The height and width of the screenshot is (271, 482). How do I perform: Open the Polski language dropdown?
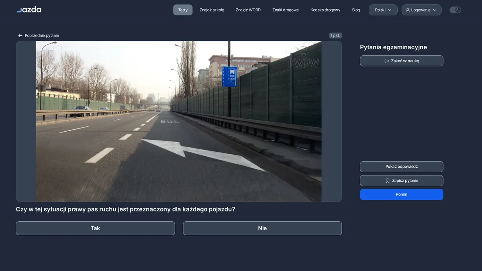(383, 10)
